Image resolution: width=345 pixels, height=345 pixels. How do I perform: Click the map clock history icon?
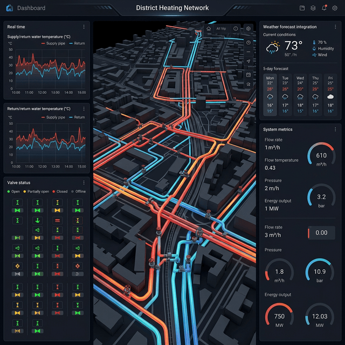(x=249, y=43)
